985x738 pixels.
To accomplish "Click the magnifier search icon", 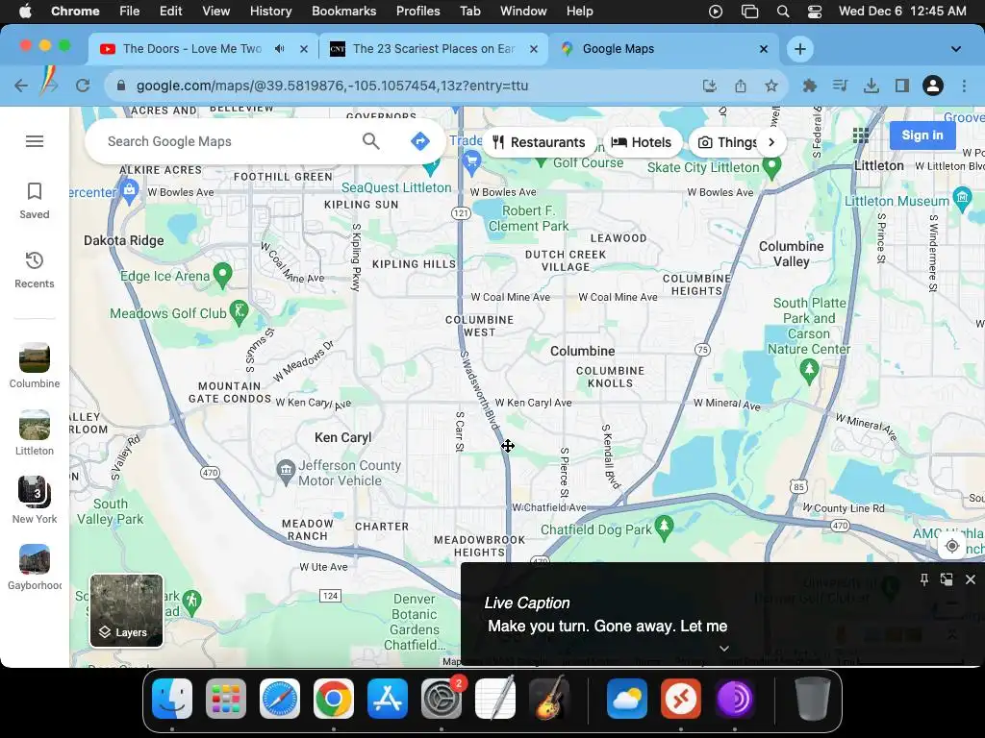I will 371,141.
